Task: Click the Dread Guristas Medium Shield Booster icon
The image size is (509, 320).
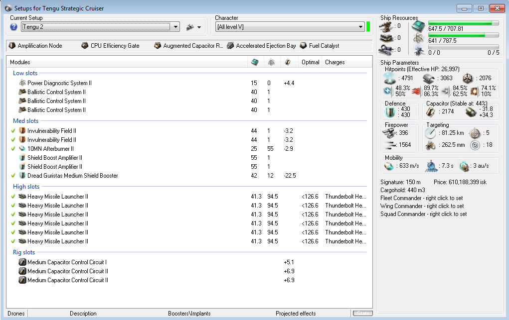Action: tap(22, 176)
